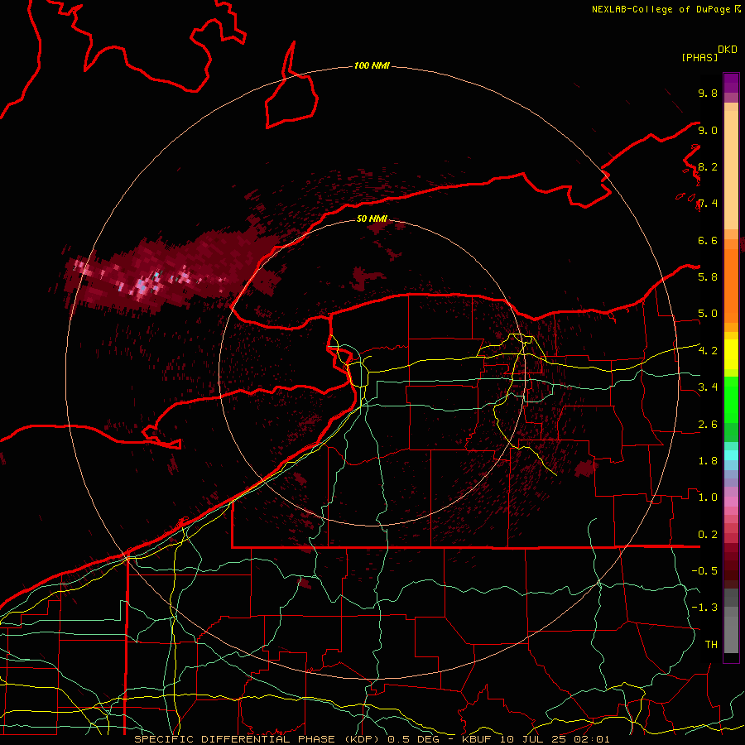
Task: Click the [PHAS] legend unit label
Action: (699, 57)
